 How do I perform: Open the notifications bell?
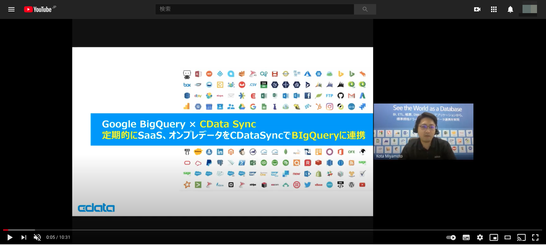[510, 9]
